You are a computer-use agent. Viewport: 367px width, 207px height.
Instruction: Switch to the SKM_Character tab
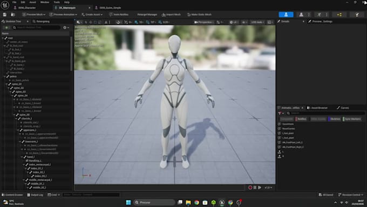[25, 8]
